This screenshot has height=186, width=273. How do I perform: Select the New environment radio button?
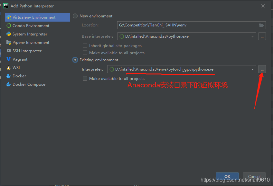[x=75, y=16]
